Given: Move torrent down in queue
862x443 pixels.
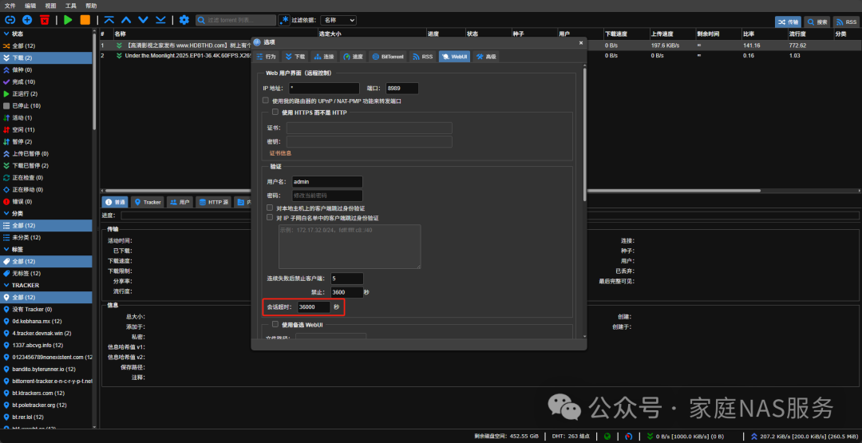Looking at the screenshot, I should 144,20.
